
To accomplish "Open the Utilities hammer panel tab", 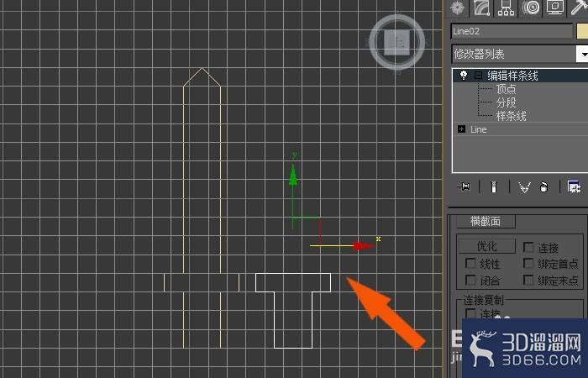I will (x=579, y=8).
